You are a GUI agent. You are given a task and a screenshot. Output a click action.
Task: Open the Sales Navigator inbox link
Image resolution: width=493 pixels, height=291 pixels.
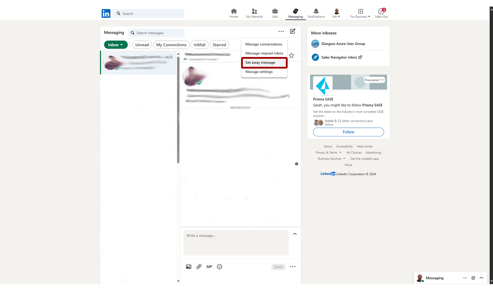[x=339, y=57]
